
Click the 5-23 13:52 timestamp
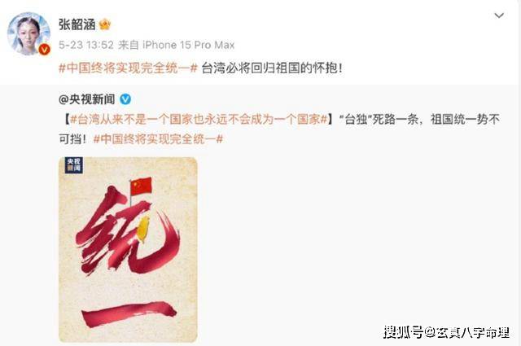86,45
